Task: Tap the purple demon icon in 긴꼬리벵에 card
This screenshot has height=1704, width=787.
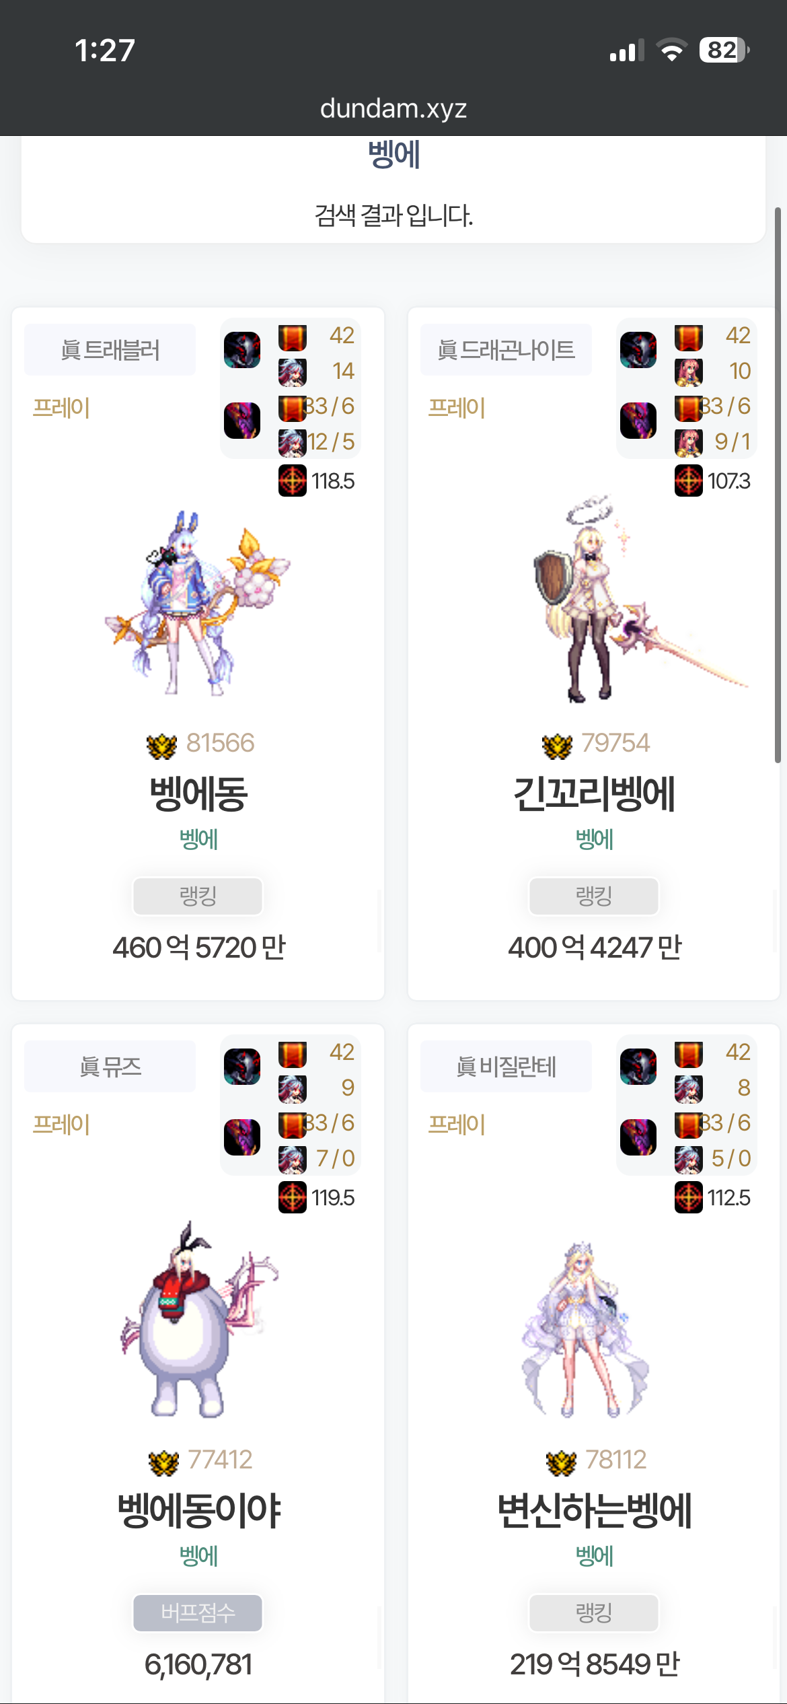Action: tap(638, 421)
